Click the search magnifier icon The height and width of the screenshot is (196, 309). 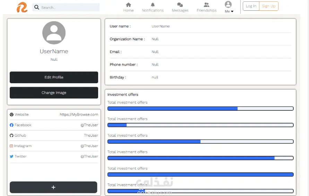coord(37,7)
